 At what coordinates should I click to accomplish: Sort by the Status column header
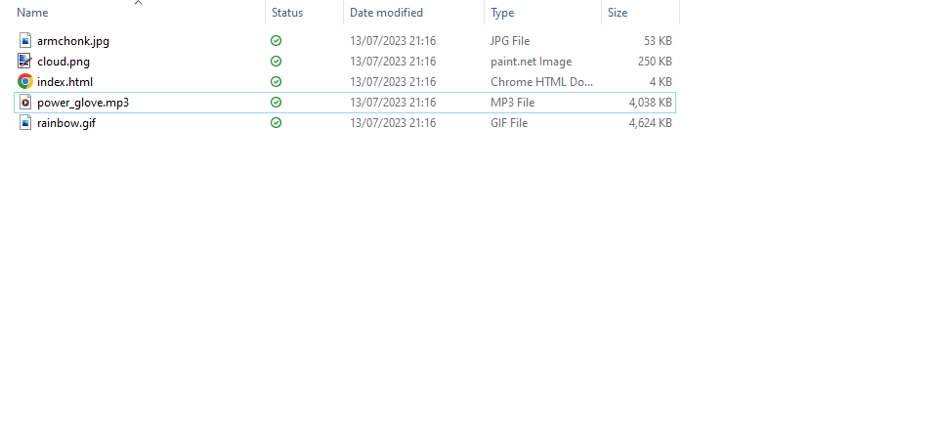(287, 13)
